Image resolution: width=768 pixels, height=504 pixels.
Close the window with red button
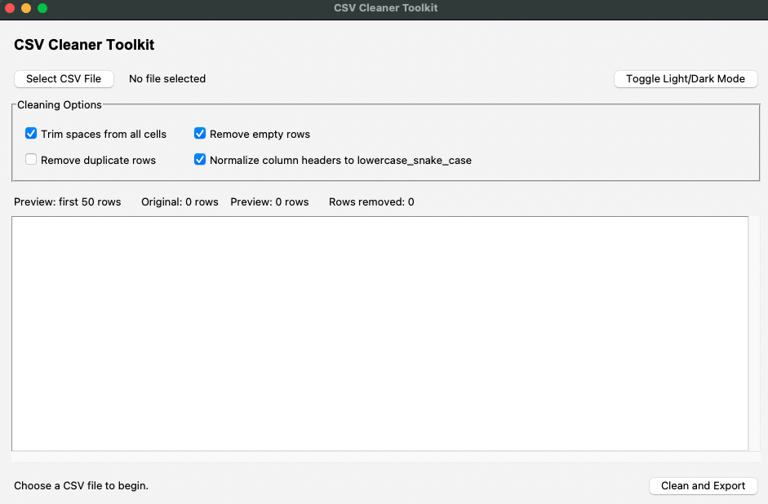pyautogui.click(x=10, y=8)
